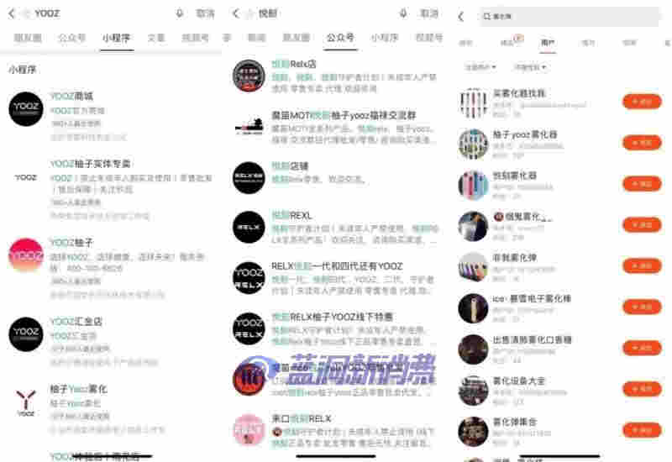This screenshot has width=672, height=462.
Task: Follow the 雾化设备大全 user
Action: (x=642, y=389)
